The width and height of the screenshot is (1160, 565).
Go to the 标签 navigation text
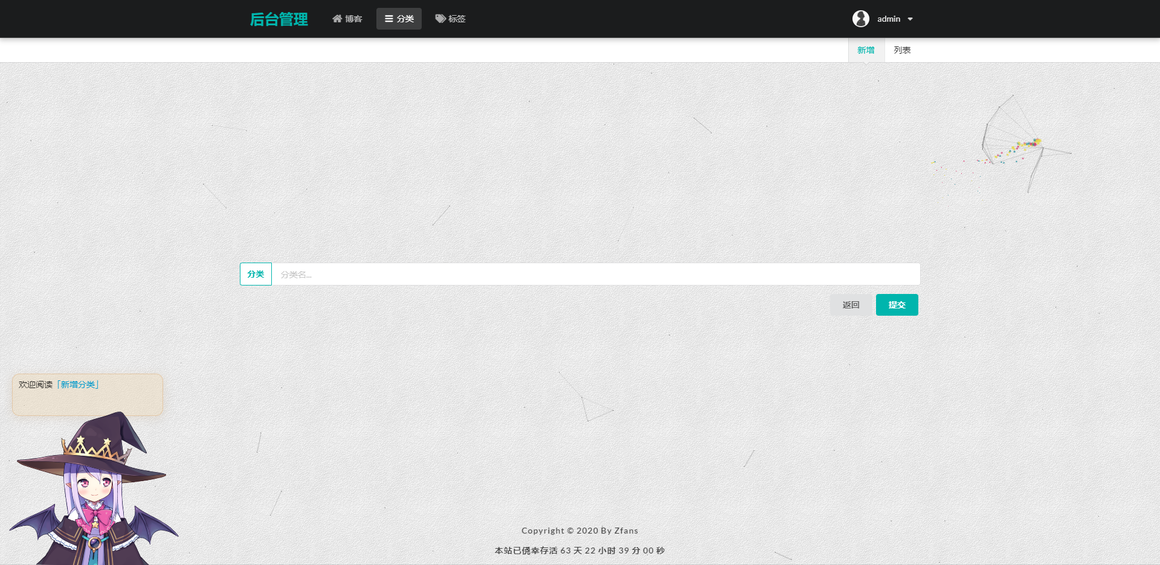457,19
